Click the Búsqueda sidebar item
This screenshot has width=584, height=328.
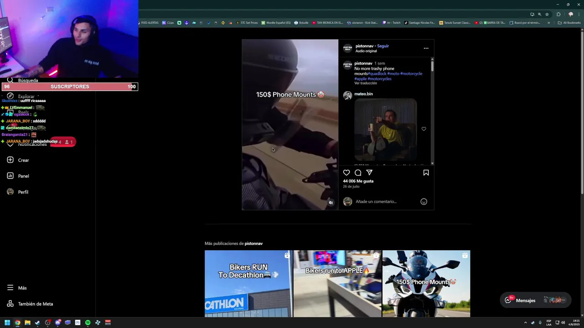pyautogui.click(x=23, y=80)
